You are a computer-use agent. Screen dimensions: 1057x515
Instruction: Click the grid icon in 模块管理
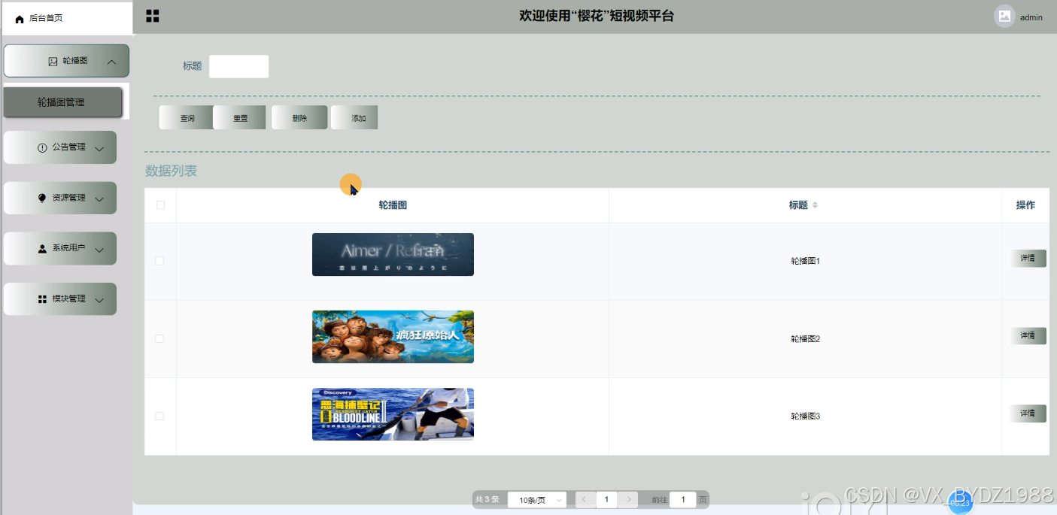(42, 299)
